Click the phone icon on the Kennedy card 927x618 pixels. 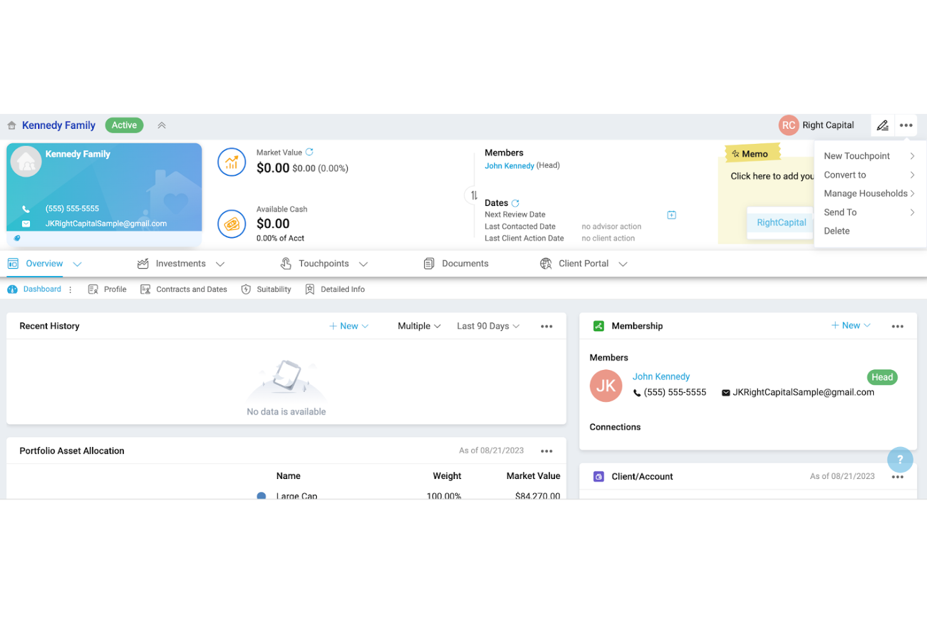[26, 209]
